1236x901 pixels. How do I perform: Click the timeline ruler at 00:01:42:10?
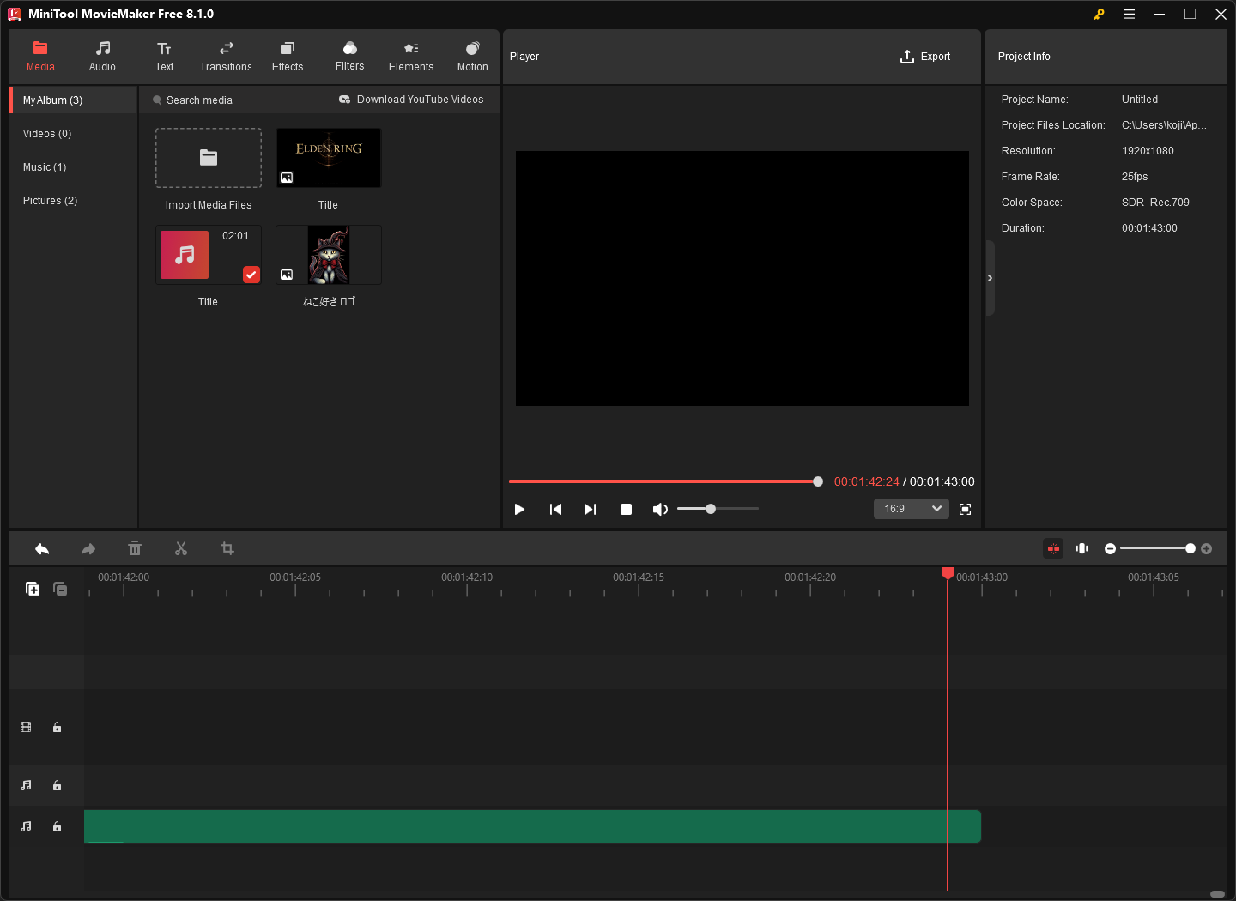tap(467, 577)
